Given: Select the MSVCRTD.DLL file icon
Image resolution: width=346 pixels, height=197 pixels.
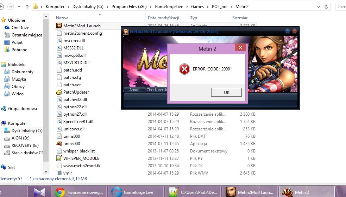Looking at the screenshot, I should pos(59,63).
